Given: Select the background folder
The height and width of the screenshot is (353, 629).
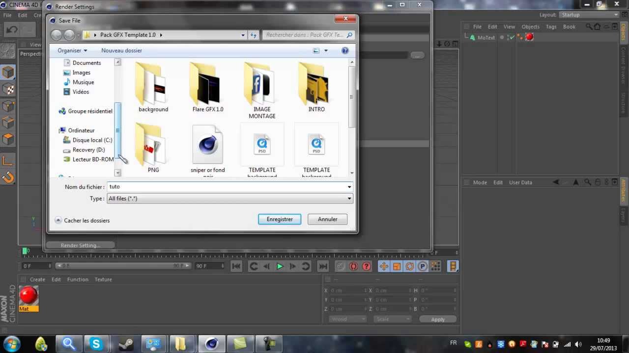Looking at the screenshot, I should (153, 88).
